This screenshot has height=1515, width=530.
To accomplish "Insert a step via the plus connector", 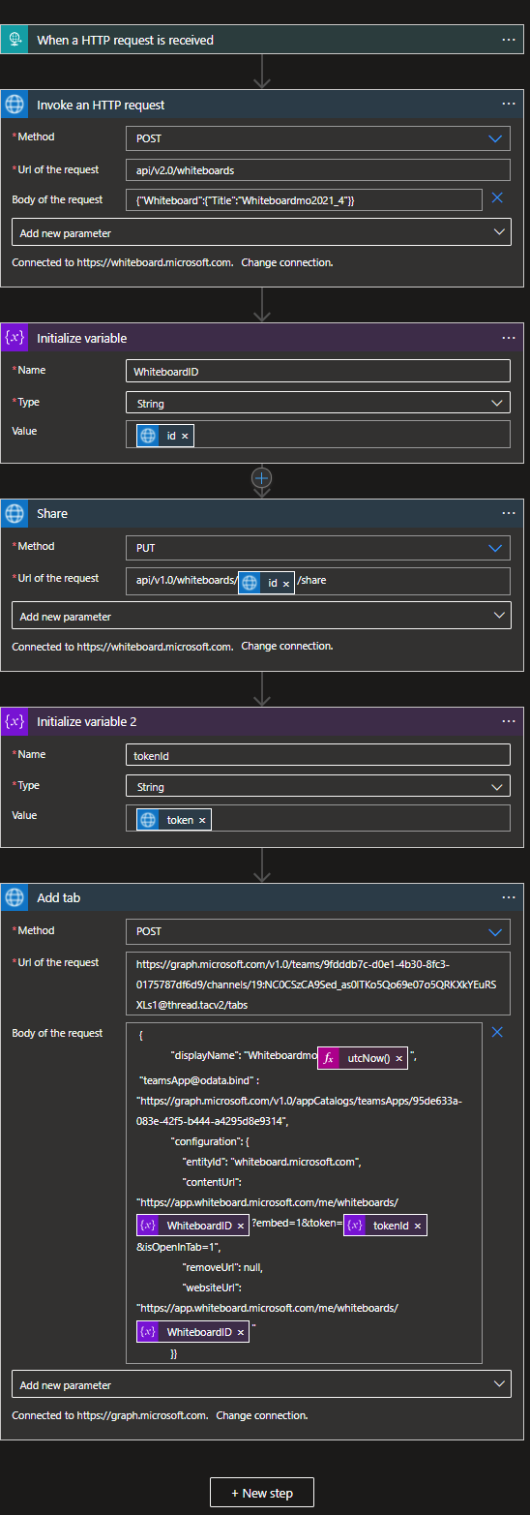I will pos(261,478).
